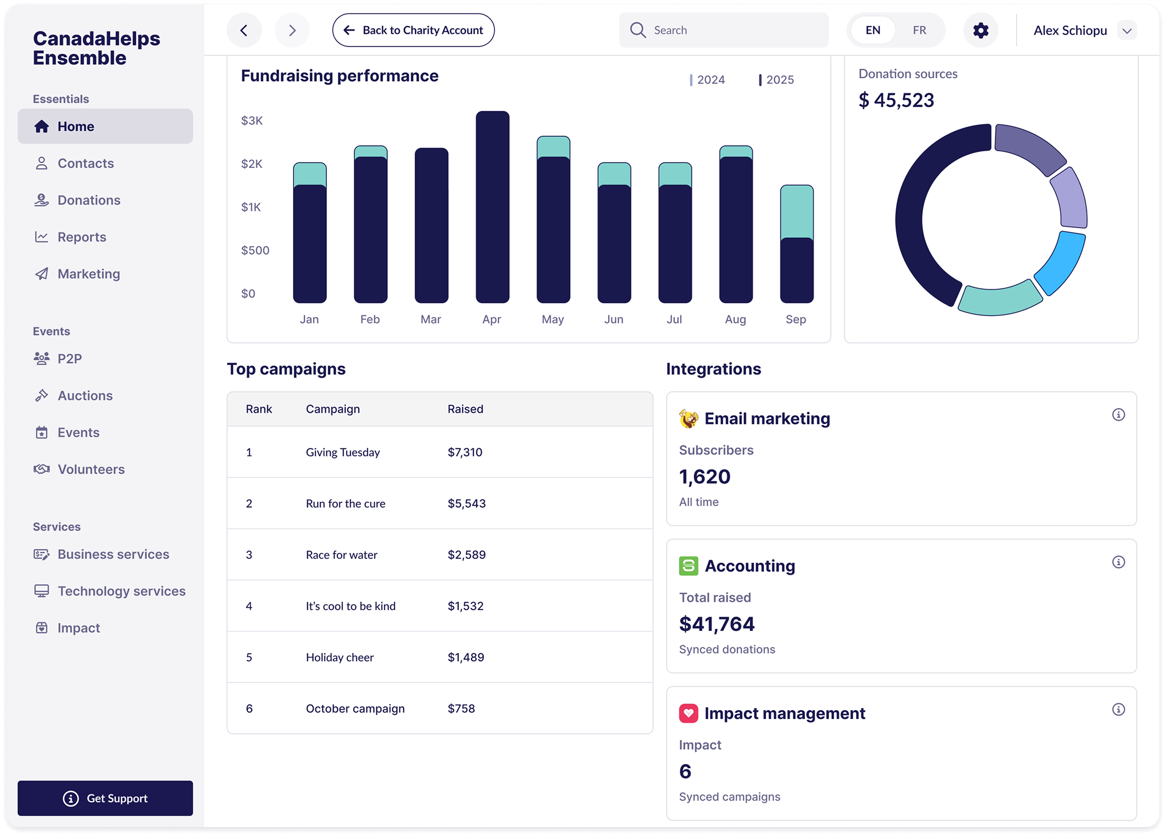Go to Auctions in sidebar
Screen dimensions: 1166x836
coord(85,396)
